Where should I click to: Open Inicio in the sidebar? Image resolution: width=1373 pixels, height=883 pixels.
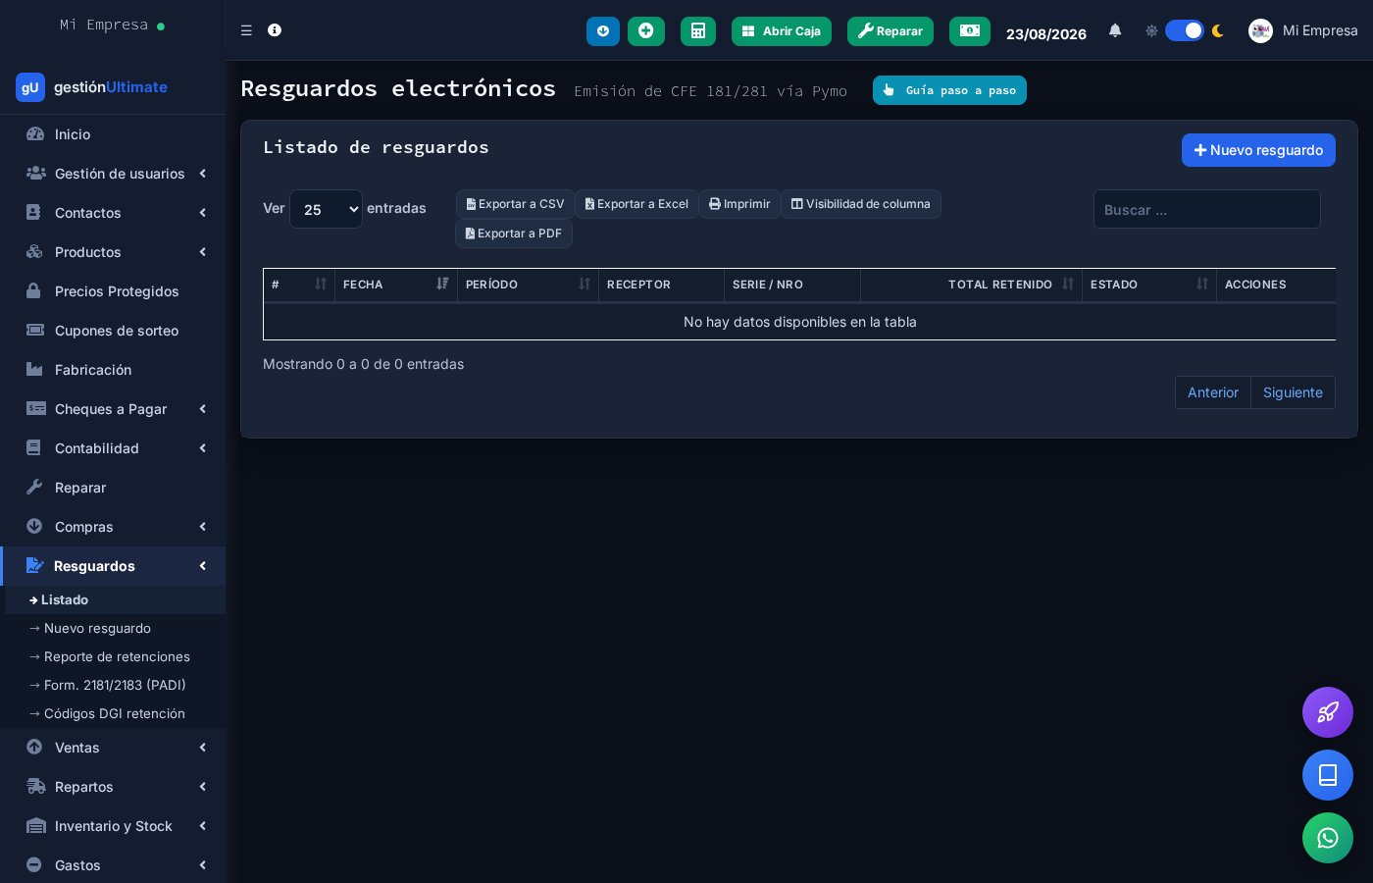point(113,134)
